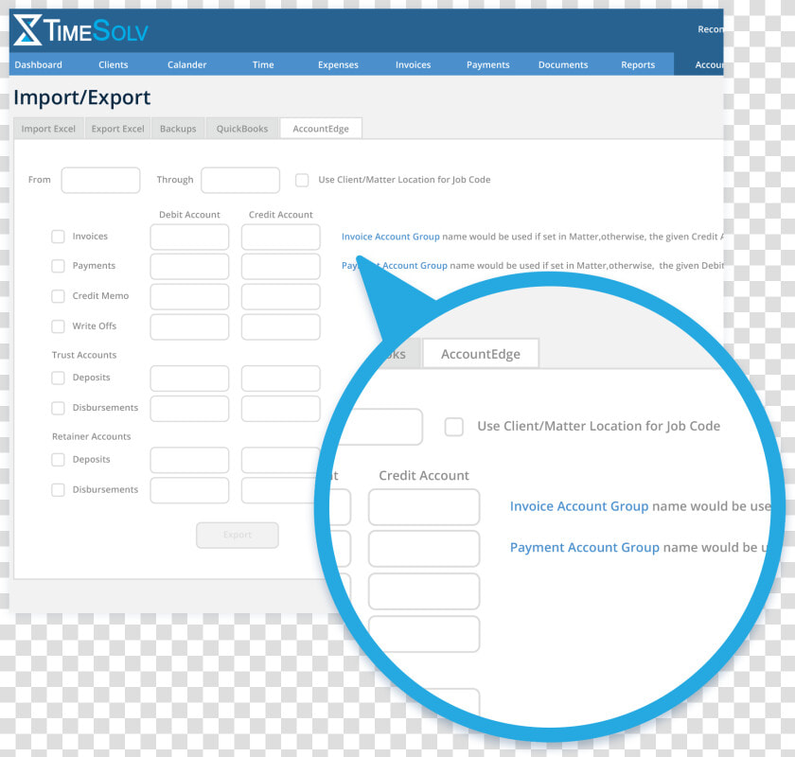Click Trust Accounts Deposits Debit Account field
Image resolution: width=795 pixels, height=757 pixels.
click(189, 378)
